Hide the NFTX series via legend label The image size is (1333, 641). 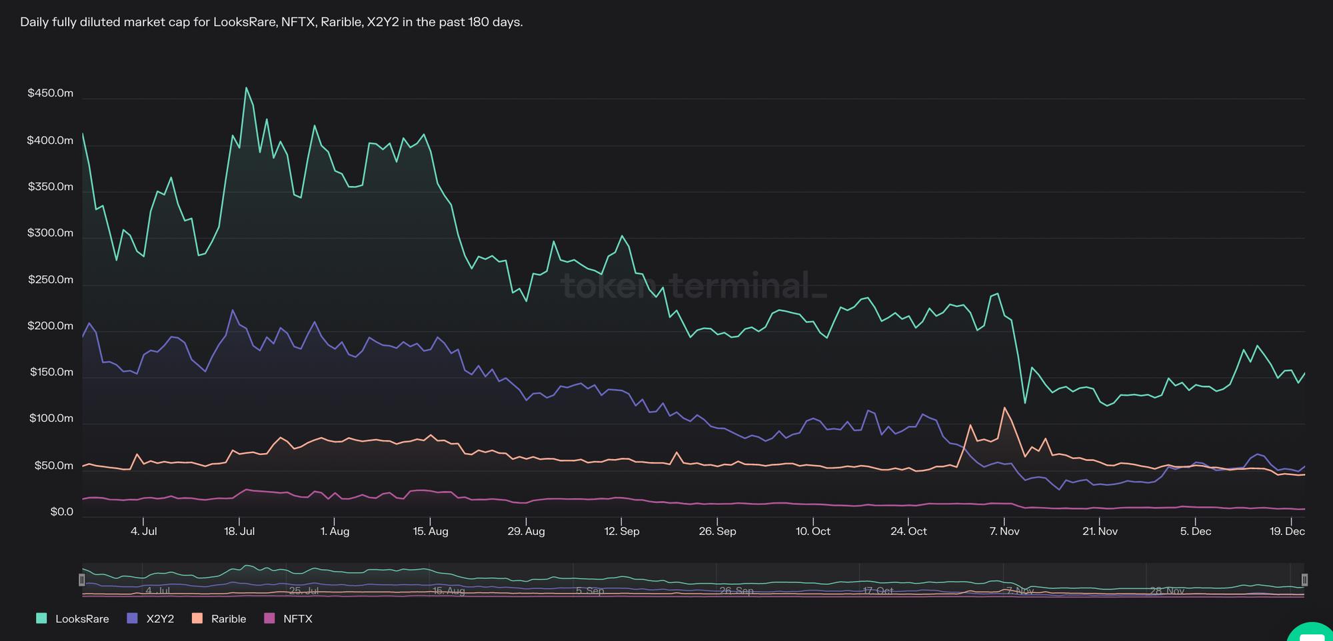click(x=297, y=618)
